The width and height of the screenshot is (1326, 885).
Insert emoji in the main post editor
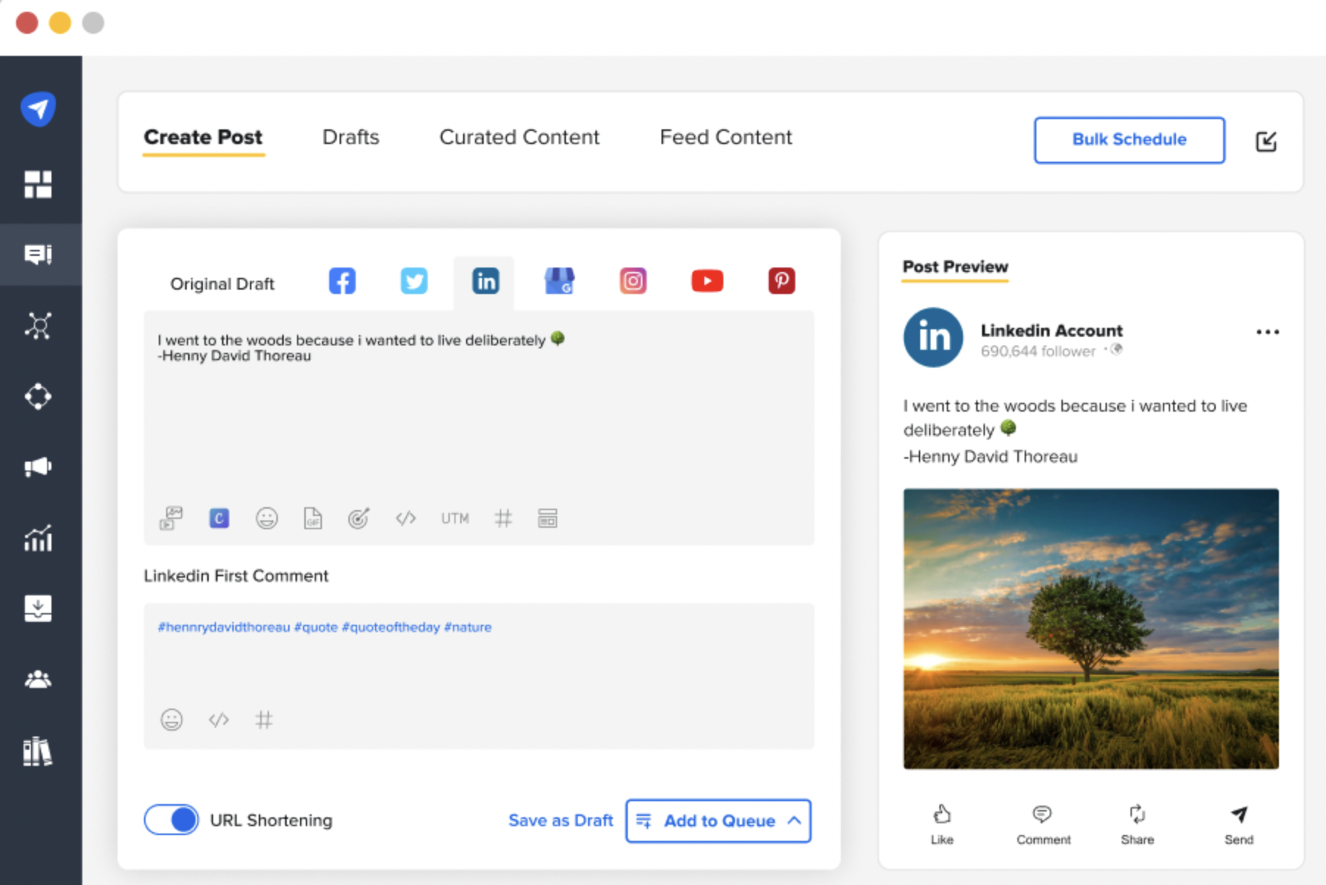pyautogui.click(x=267, y=518)
